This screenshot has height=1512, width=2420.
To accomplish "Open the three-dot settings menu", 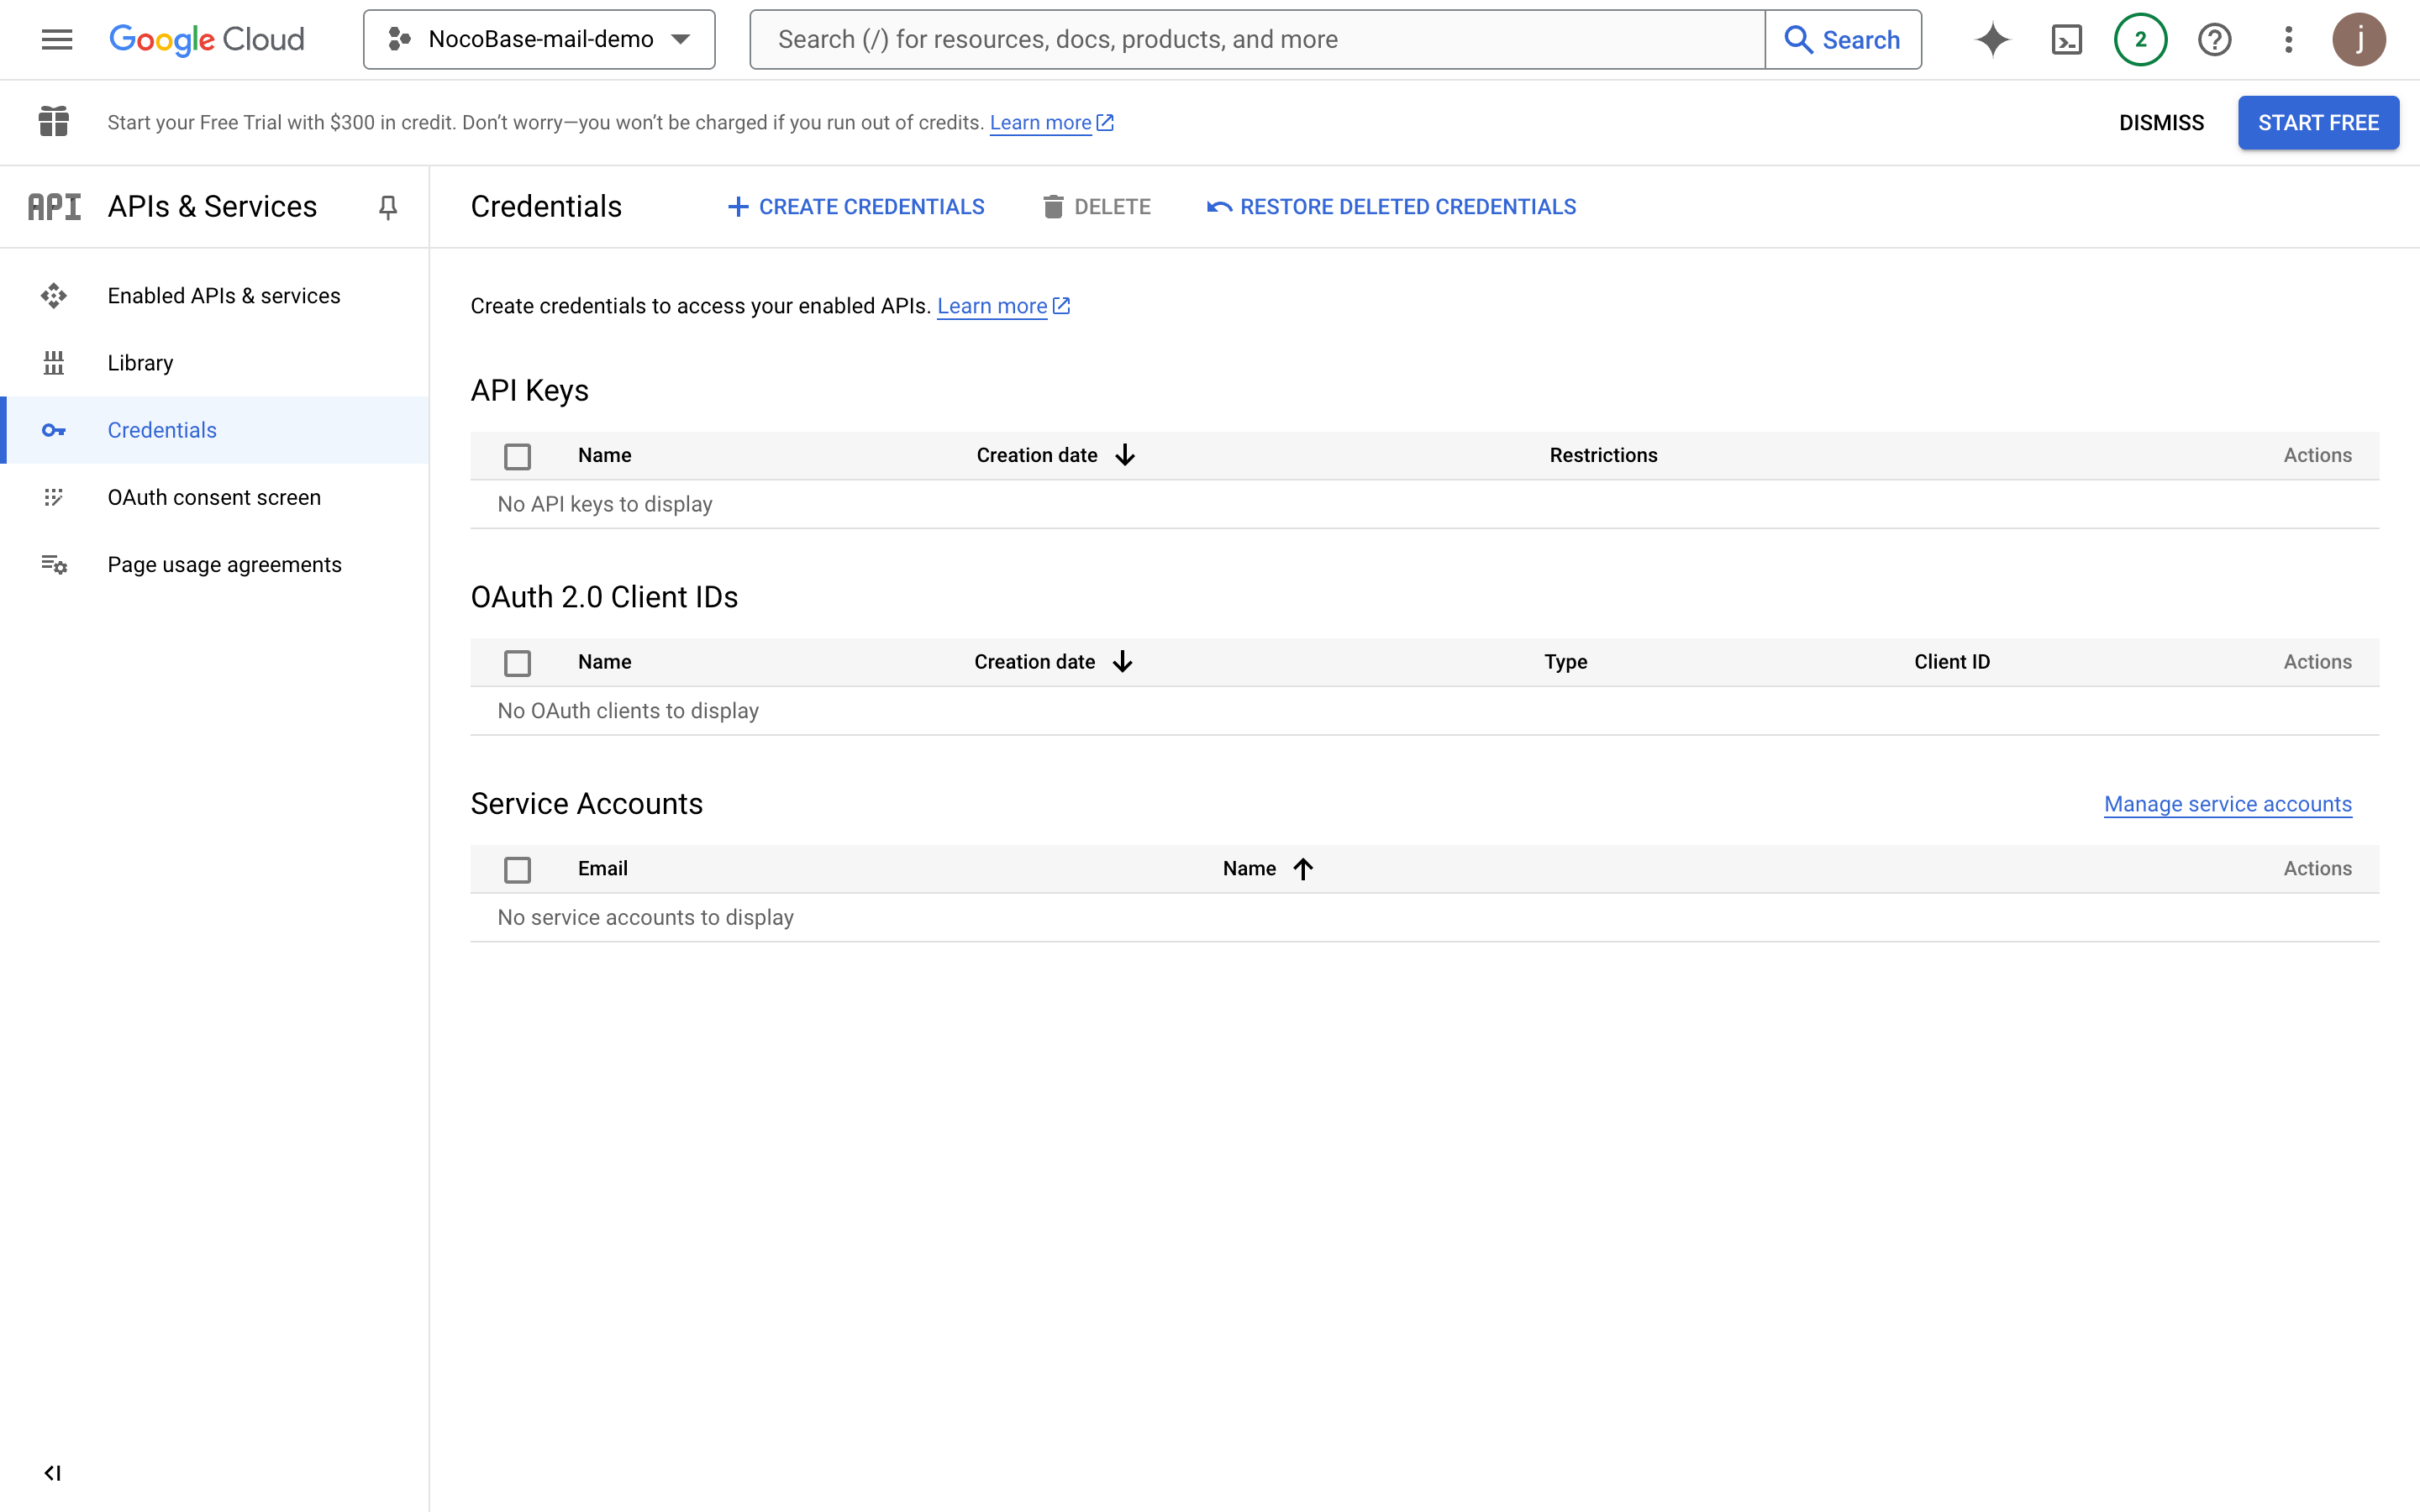I will [x=2288, y=39].
